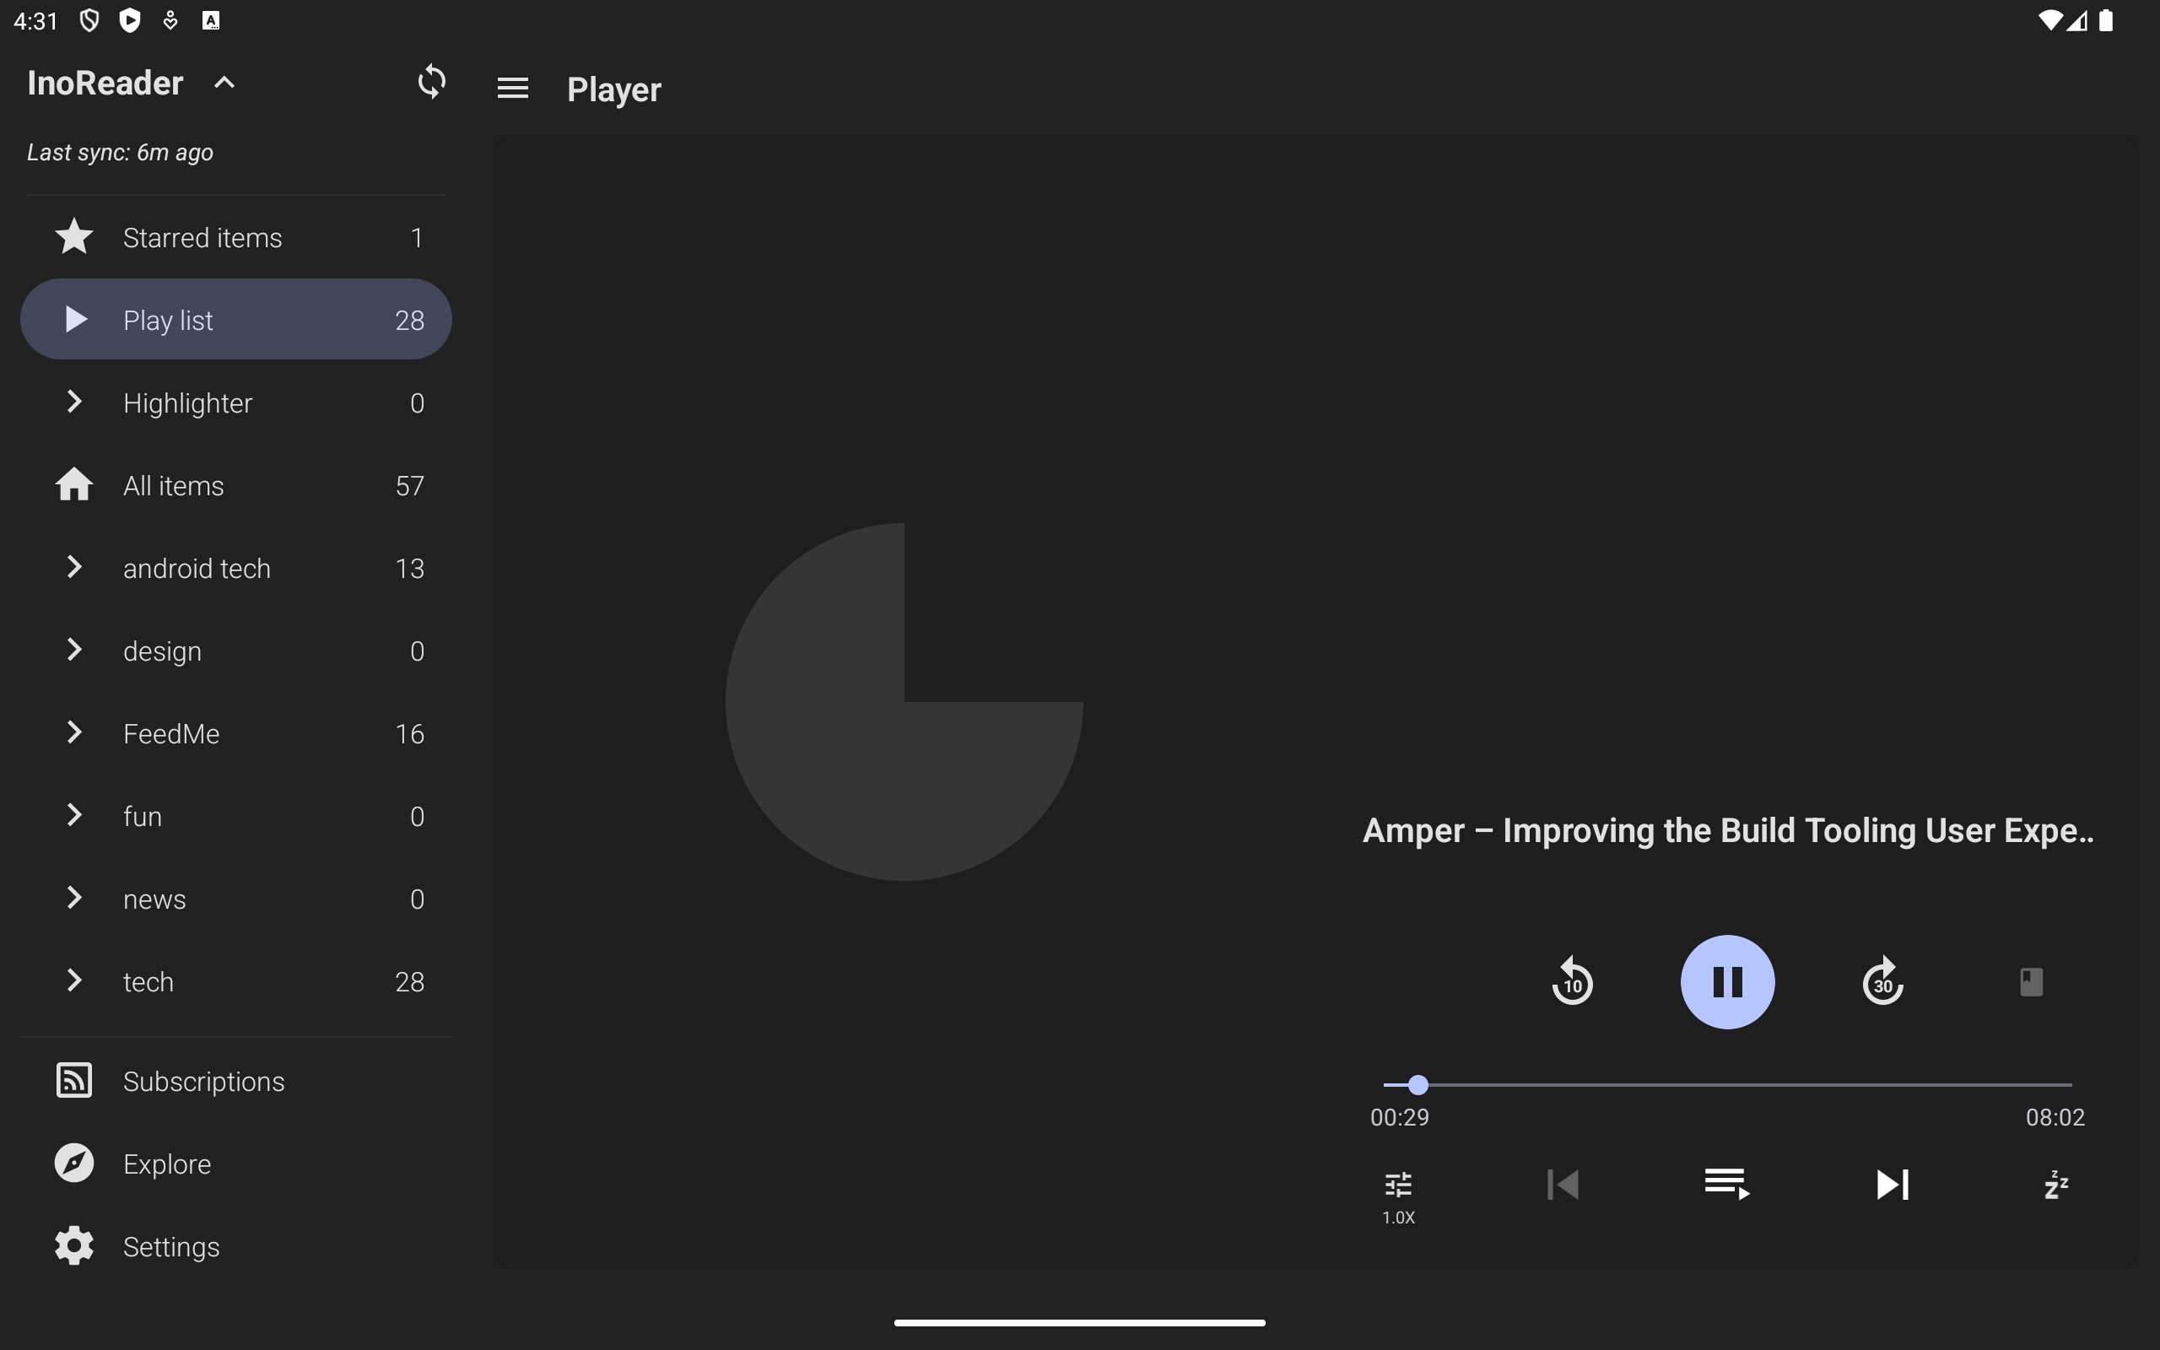Skip forward 30 seconds

coord(1882,982)
